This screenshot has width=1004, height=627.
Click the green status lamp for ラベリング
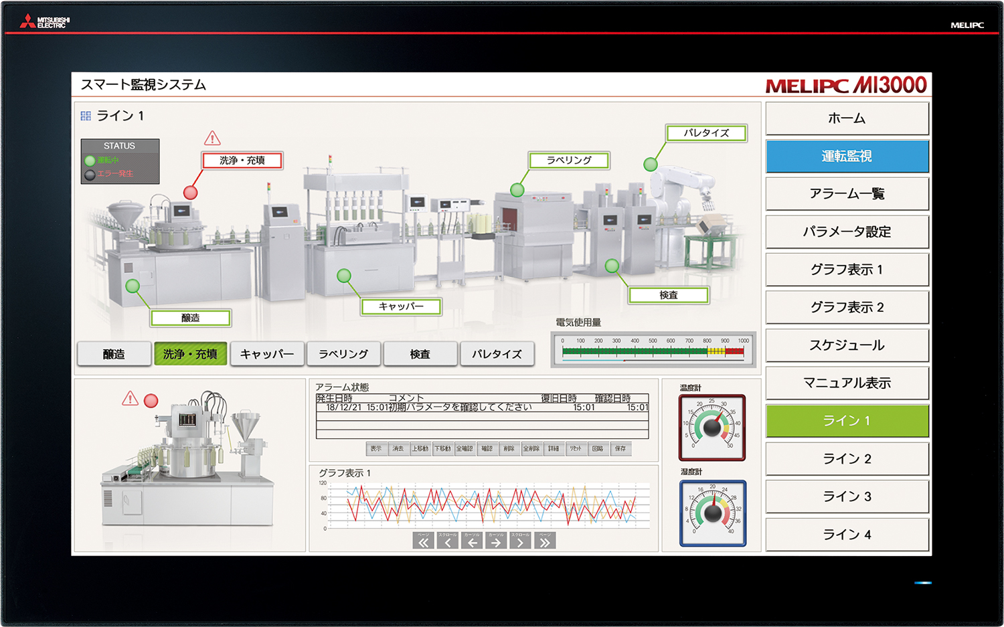(x=517, y=190)
